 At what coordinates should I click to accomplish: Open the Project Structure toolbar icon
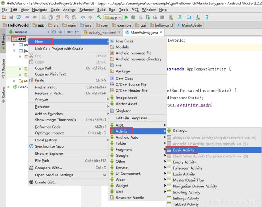coord(189,17)
